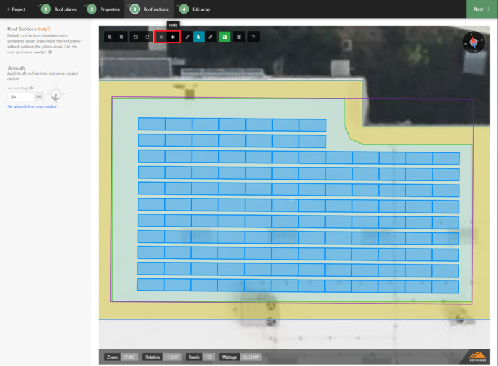Click the skip-to-start icon in the toolbar
The width and height of the screenshot is (498, 366).
[x=161, y=37]
